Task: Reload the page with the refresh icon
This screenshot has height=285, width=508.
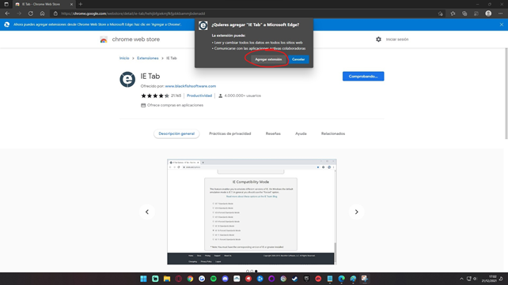Action: [x=30, y=13]
